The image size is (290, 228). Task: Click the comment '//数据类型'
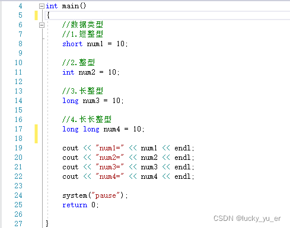[82, 25]
